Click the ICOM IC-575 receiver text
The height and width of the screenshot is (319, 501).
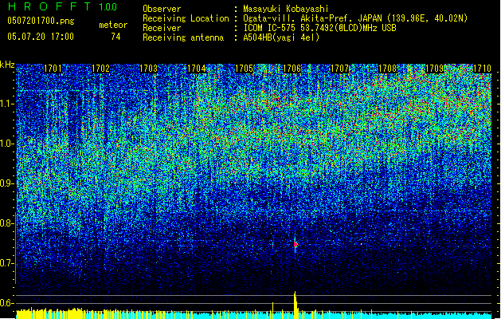tap(320, 28)
